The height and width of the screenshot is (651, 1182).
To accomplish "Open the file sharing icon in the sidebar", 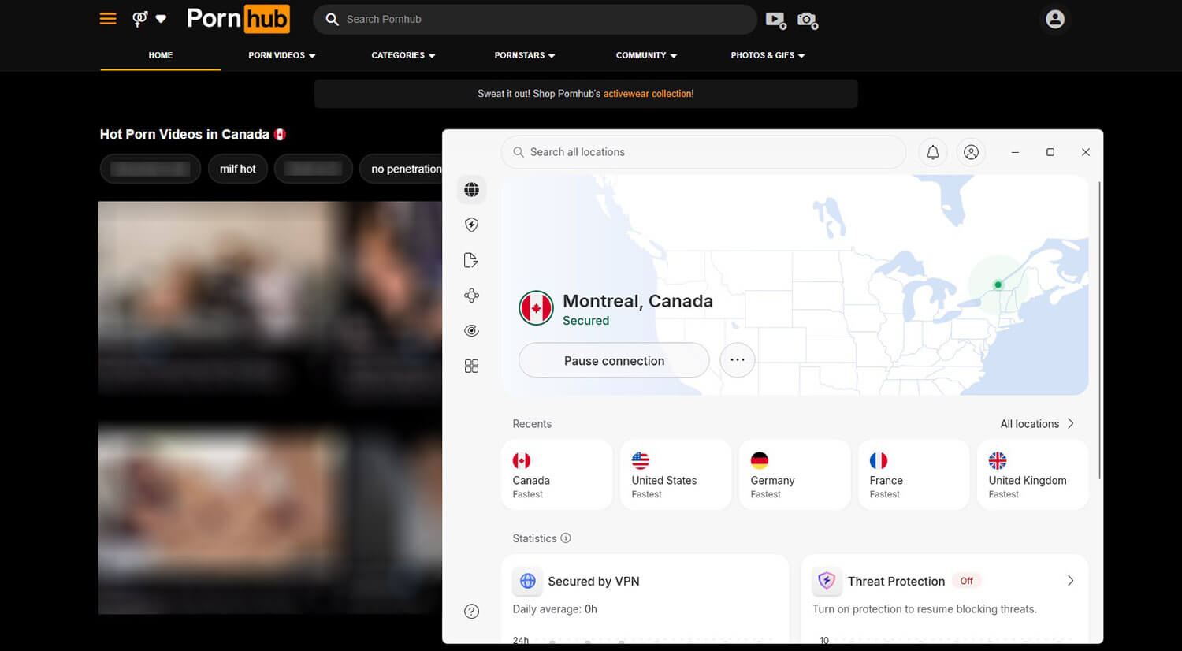I will [x=471, y=260].
